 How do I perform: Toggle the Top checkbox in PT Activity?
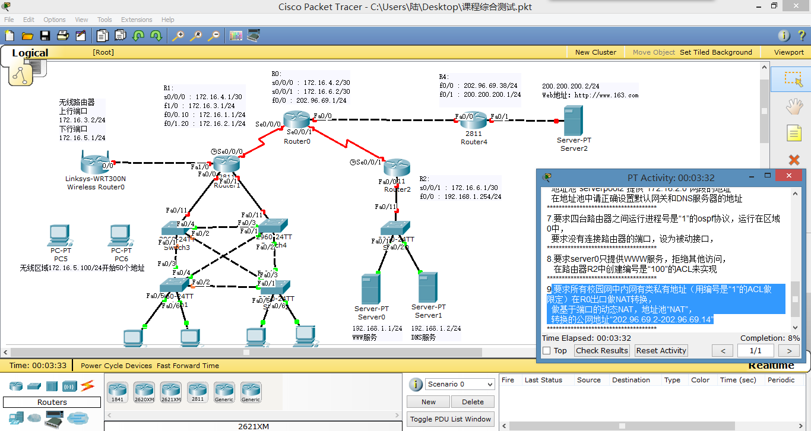tap(547, 351)
